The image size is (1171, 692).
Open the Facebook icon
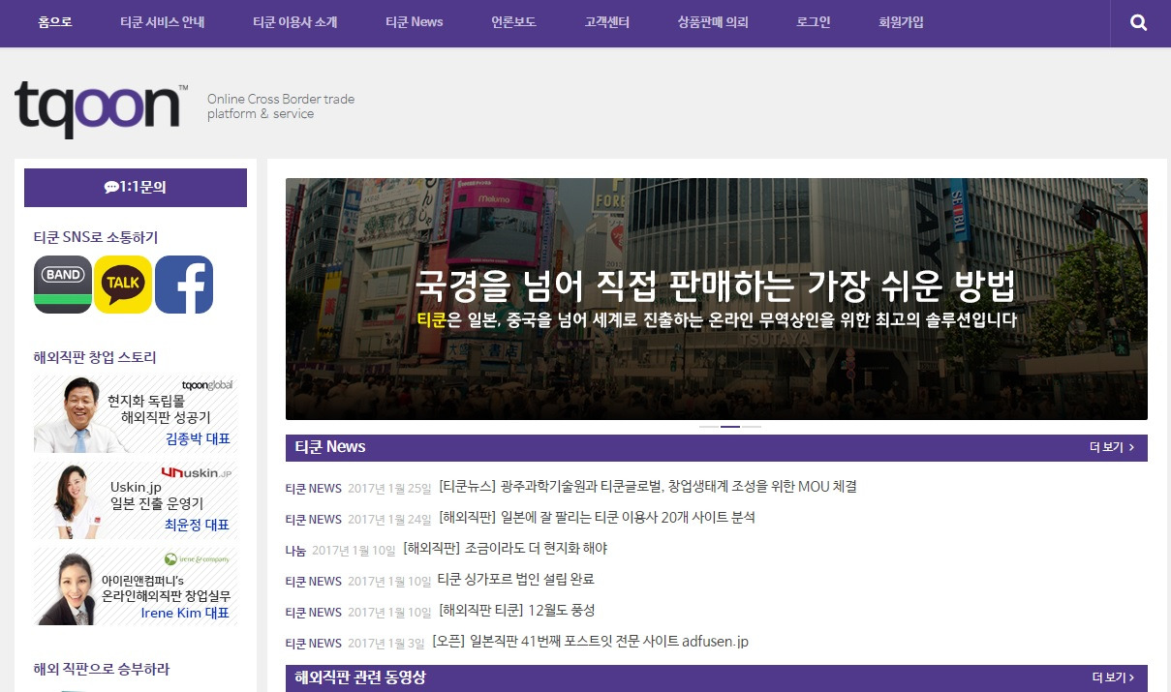184,285
